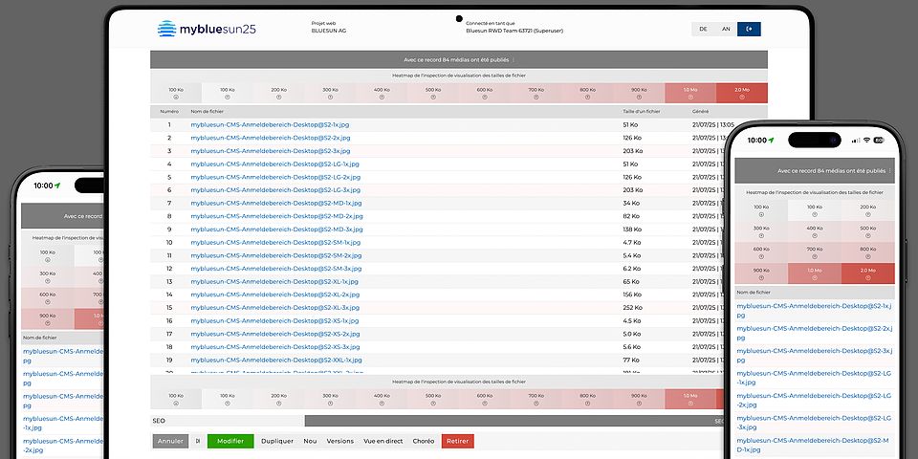Image resolution: width=918 pixels, height=459 pixels.
Task: Click the mybluesun25 logo on the tablet
Action: click(x=207, y=29)
